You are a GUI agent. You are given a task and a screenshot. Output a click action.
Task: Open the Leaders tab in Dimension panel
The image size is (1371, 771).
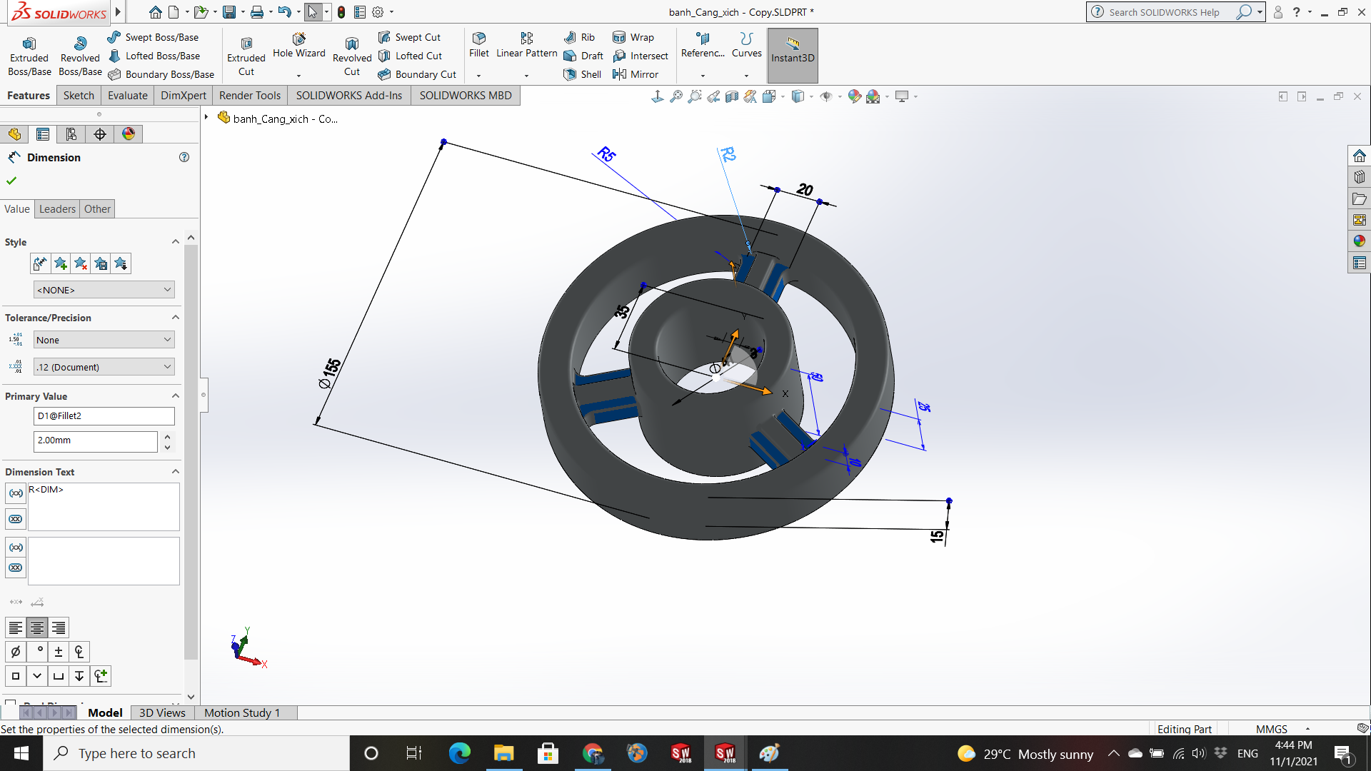pyautogui.click(x=57, y=209)
